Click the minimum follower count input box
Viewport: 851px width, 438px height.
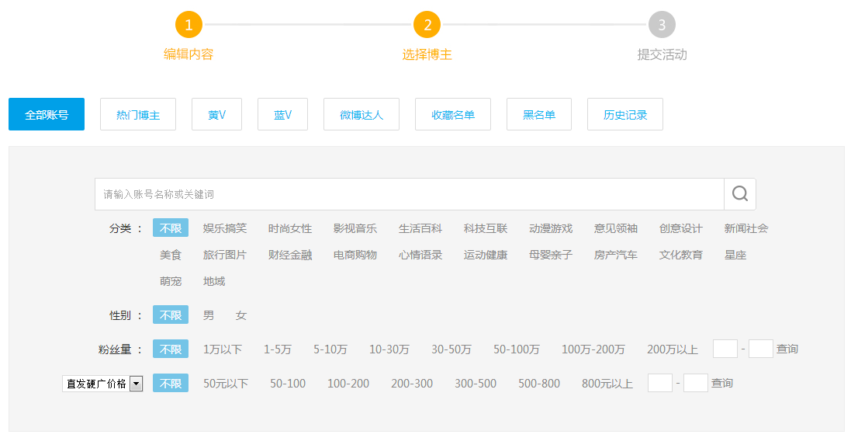tap(725, 349)
